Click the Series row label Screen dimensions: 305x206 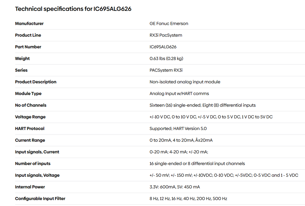click(x=21, y=70)
